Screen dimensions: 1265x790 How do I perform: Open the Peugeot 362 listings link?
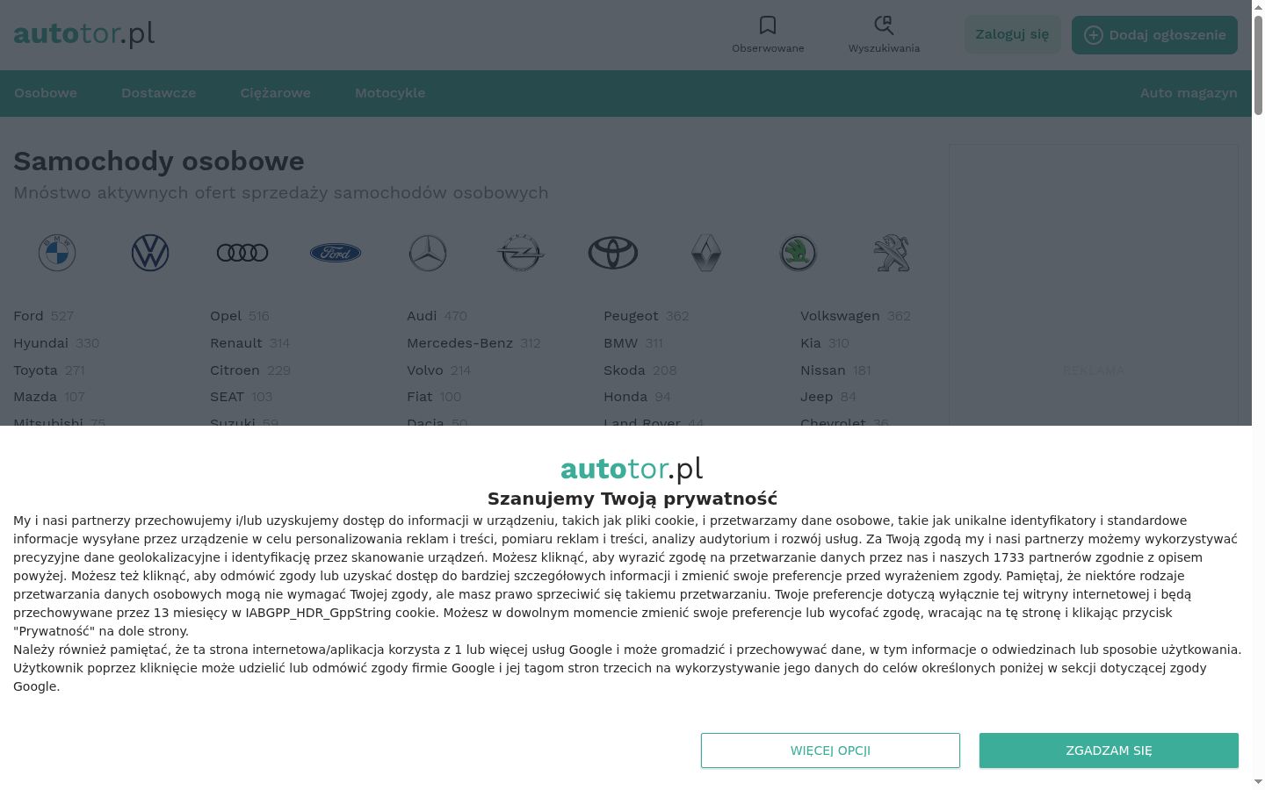click(647, 316)
